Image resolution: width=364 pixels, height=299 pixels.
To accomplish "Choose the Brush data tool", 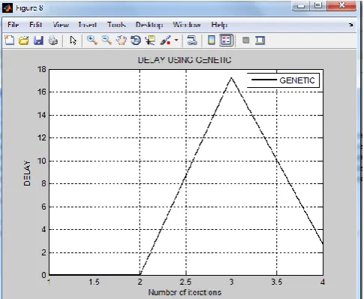I will pyautogui.click(x=166, y=41).
